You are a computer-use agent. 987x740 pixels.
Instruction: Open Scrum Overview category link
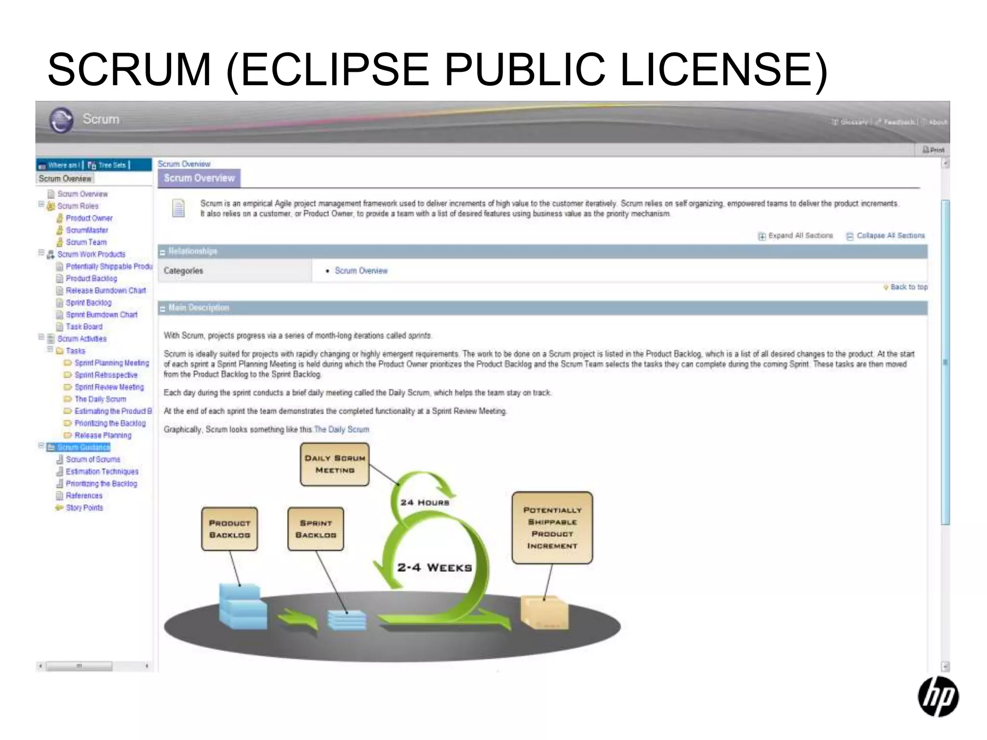point(361,271)
